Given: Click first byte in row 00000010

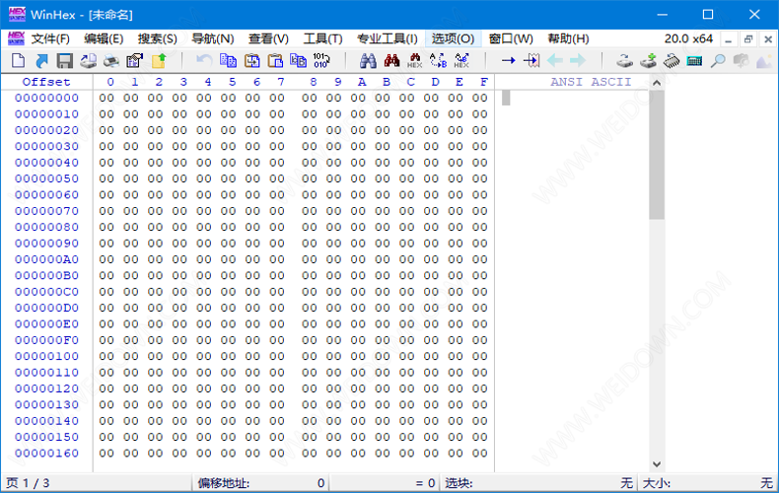Looking at the screenshot, I should click(x=106, y=114).
